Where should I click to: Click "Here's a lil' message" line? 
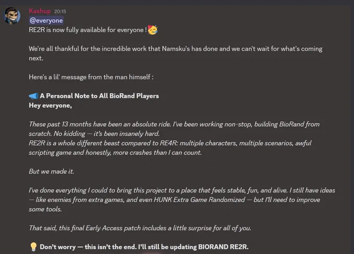coord(91,77)
